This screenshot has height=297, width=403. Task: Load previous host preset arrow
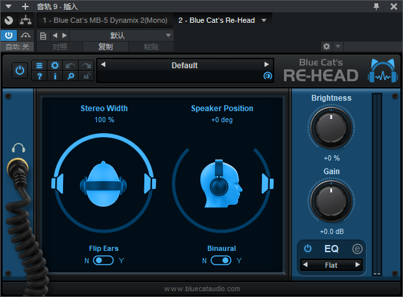tap(55, 36)
